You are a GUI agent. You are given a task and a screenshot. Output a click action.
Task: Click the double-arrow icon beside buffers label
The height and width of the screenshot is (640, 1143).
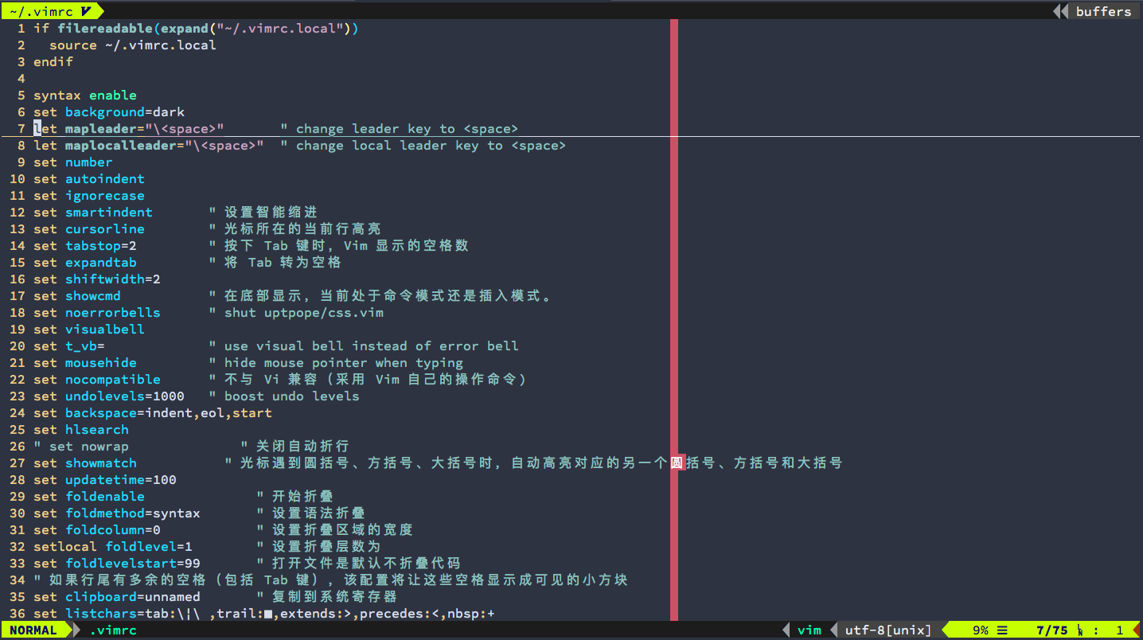pyautogui.click(x=1061, y=11)
